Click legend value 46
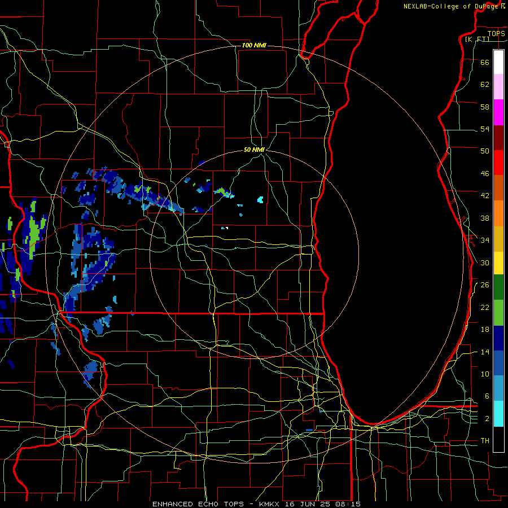Viewport: 508px width, 508px height. [x=485, y=173]
